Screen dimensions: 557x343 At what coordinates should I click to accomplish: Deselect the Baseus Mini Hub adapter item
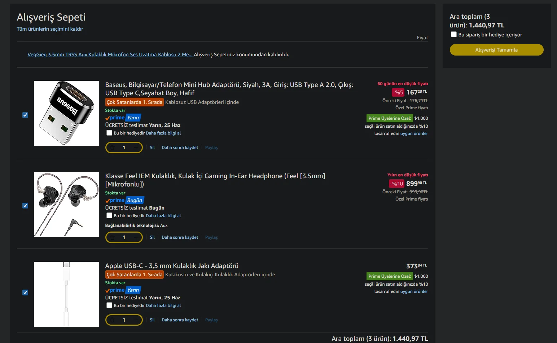(25, 115)
